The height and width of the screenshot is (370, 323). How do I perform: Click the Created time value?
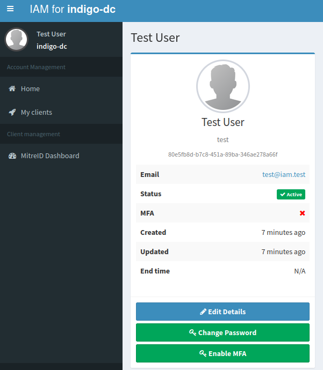coord(283,233)
